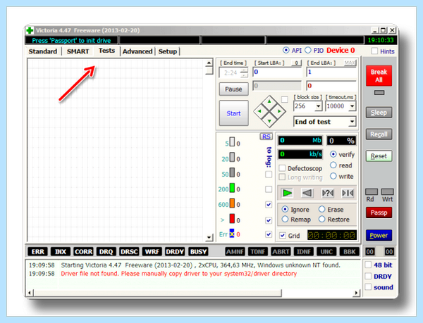Choose the Remap error action

(285, 220)
